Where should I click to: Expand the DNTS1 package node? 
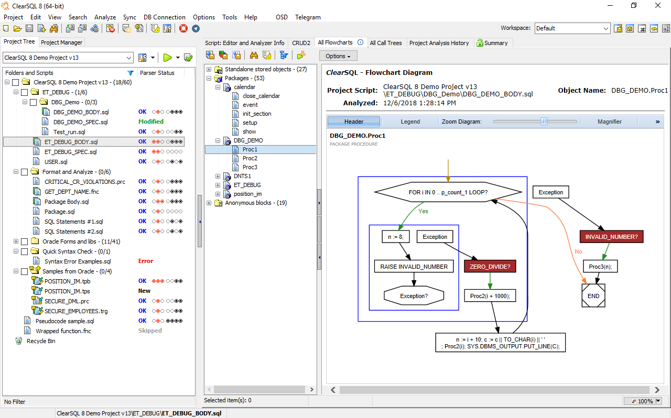(218, 176)
